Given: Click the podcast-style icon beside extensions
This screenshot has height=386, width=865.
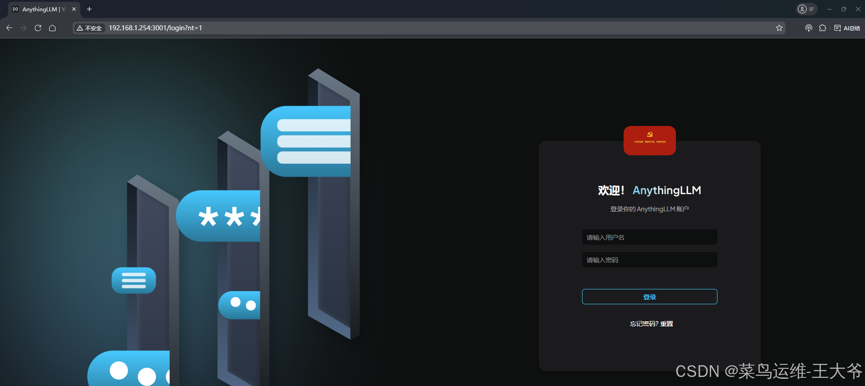Looking at the screenshot, I should coord(809,28).
